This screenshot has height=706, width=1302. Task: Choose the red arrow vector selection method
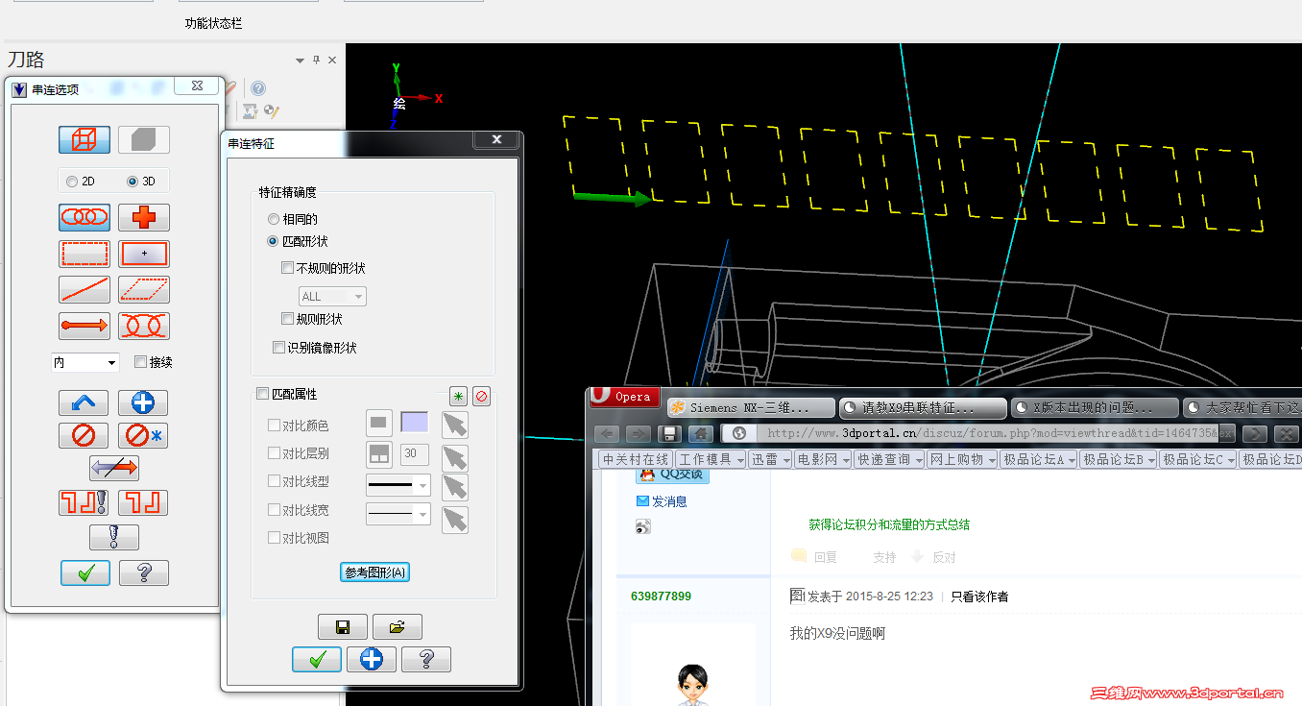click(84, 326)
